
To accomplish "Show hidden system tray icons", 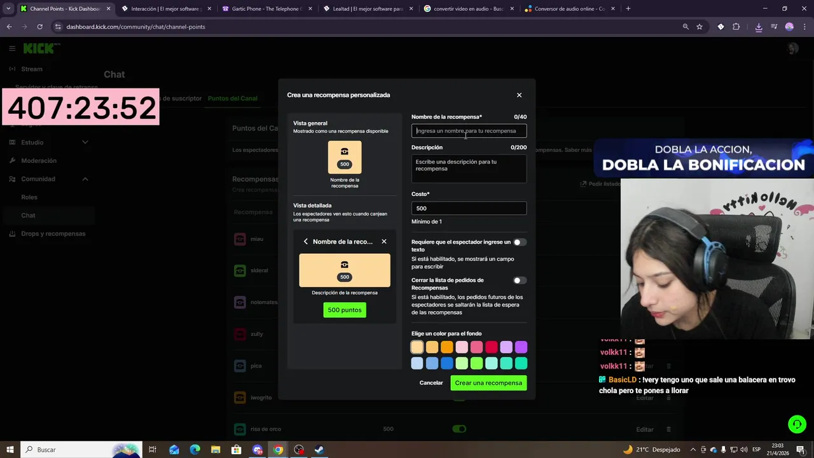I will (693, 450).
